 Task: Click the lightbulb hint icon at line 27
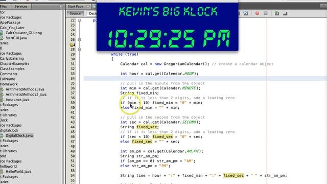coord(72,44)
